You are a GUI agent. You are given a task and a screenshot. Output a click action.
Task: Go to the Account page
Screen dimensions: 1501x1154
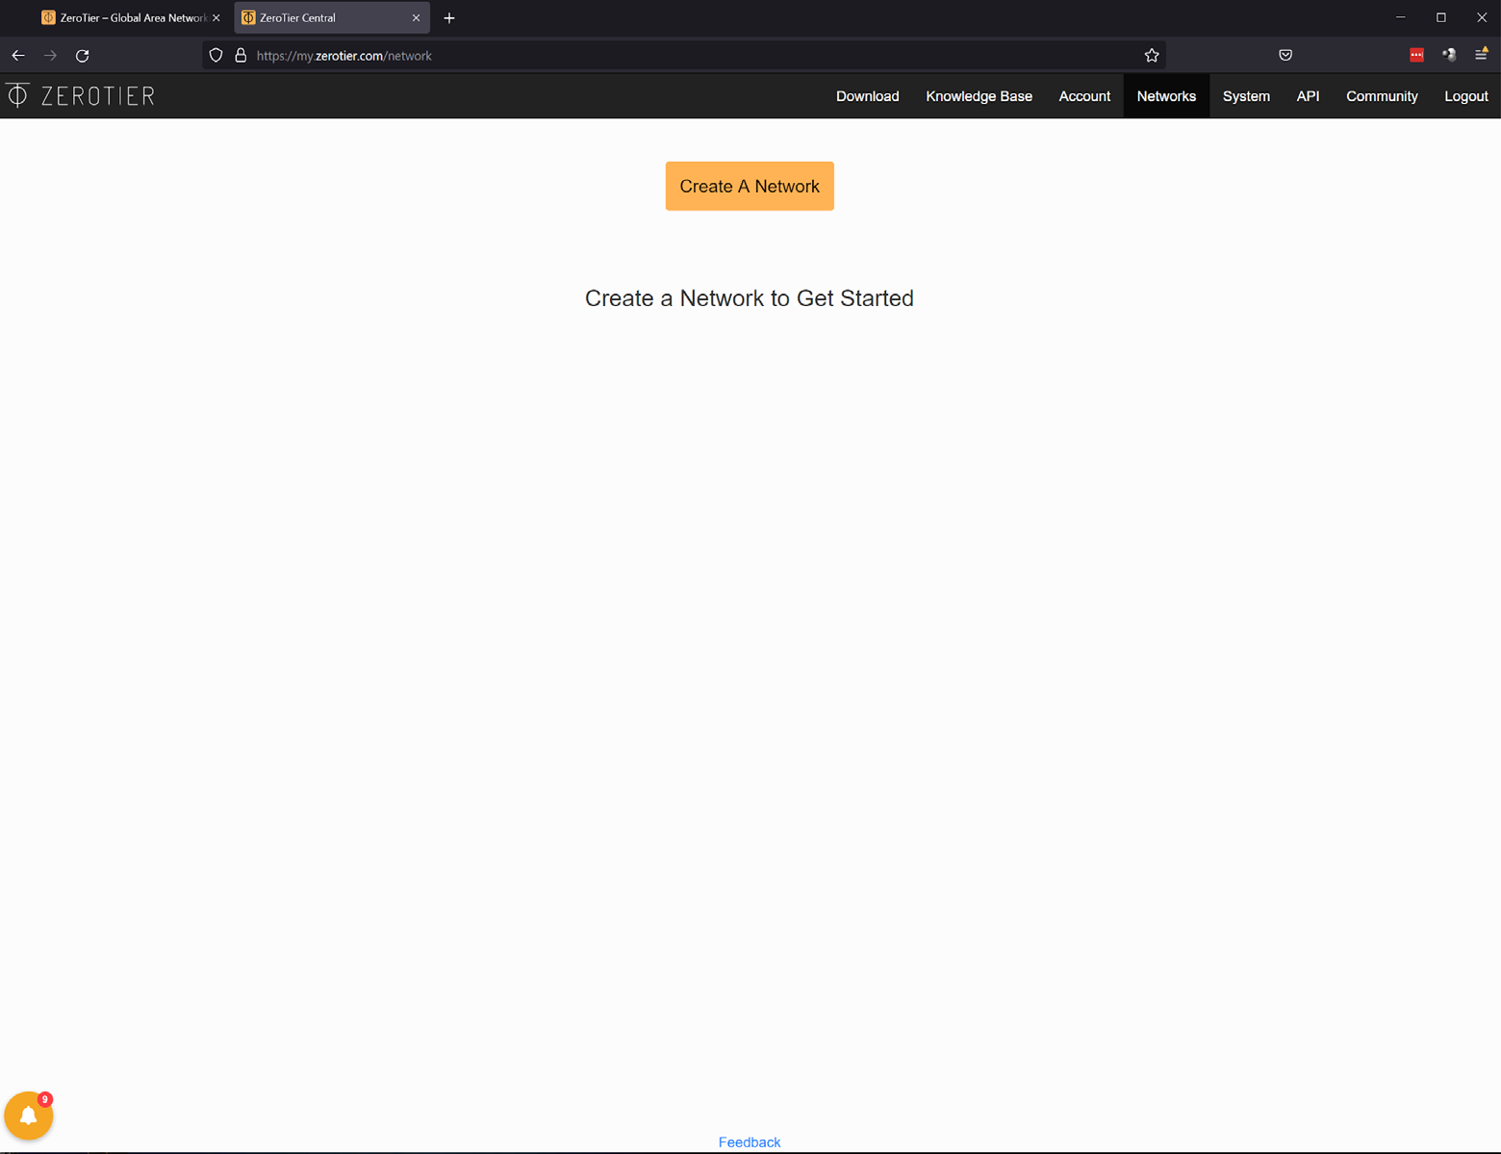tap(1084, 96)
